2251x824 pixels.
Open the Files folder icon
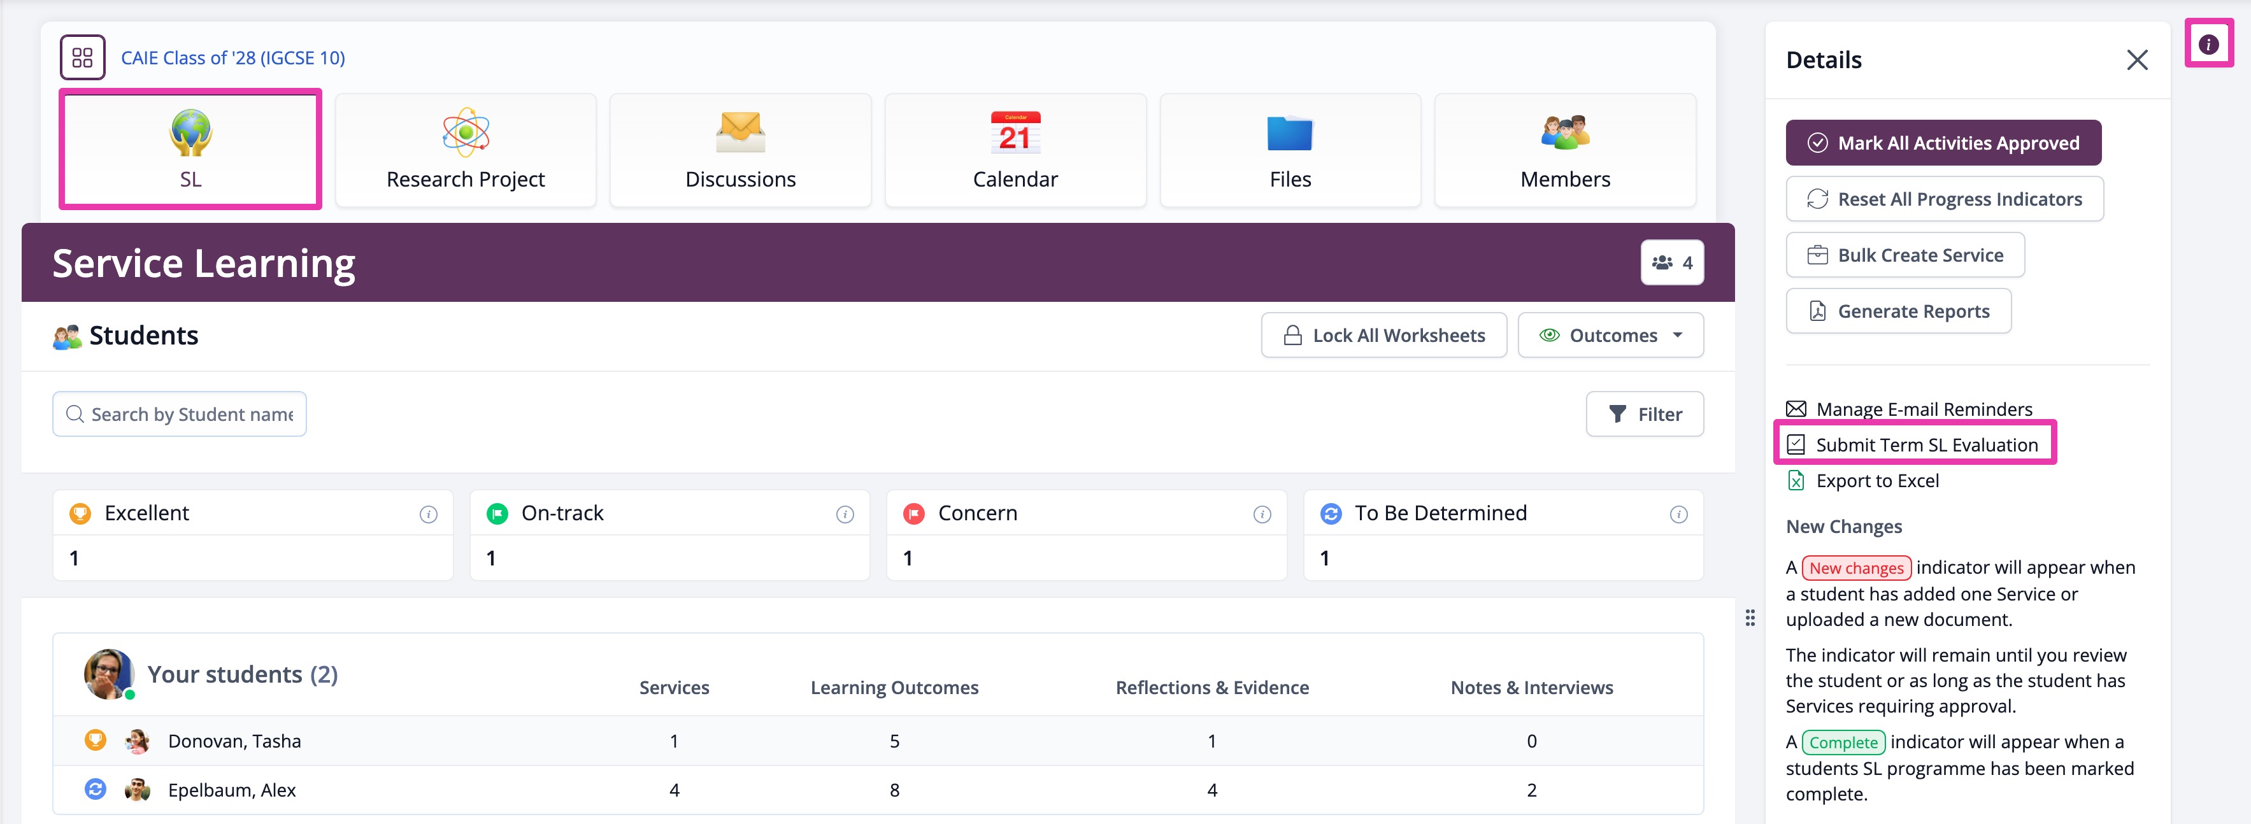coord(1289,134)
